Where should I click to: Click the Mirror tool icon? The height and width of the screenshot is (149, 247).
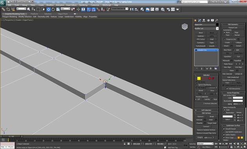pos(131,9)
